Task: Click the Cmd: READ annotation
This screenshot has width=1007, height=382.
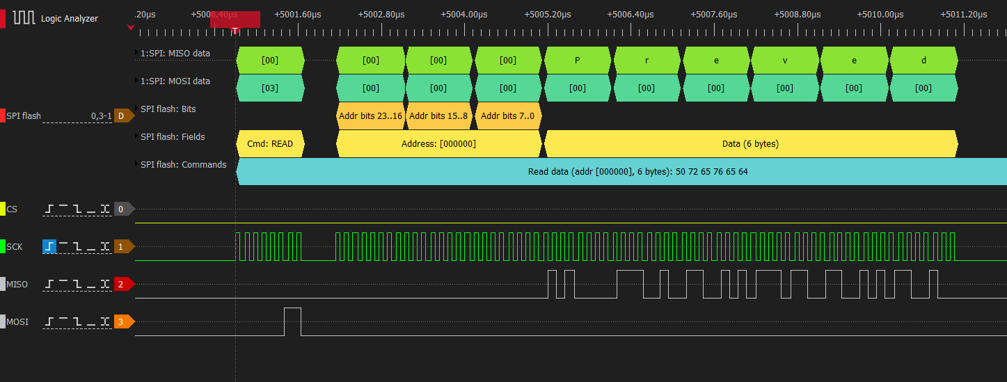Action: click(270, 144)
